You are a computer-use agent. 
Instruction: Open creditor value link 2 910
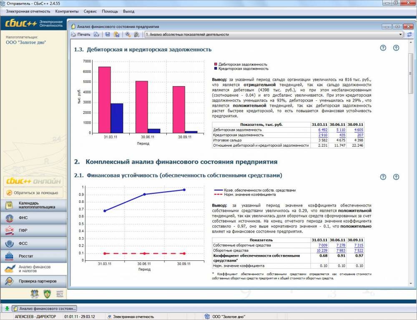[x=323, y=135]
